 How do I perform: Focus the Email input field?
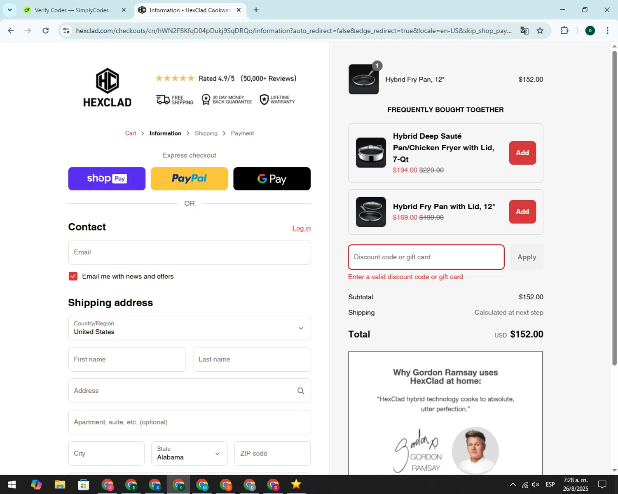tap(190, 252)
